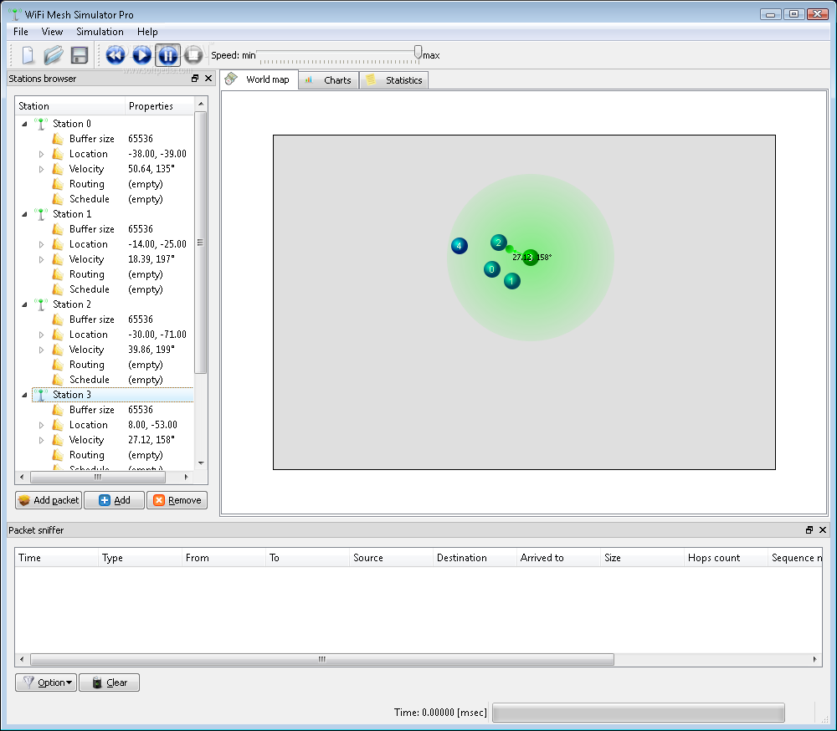Rewind the simulation
The height and width of the screenshot is (731, 837).
click(x=116, y=55)
